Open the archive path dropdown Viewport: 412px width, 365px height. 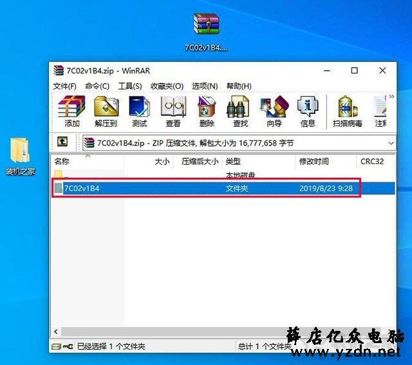tap(391, 143)
